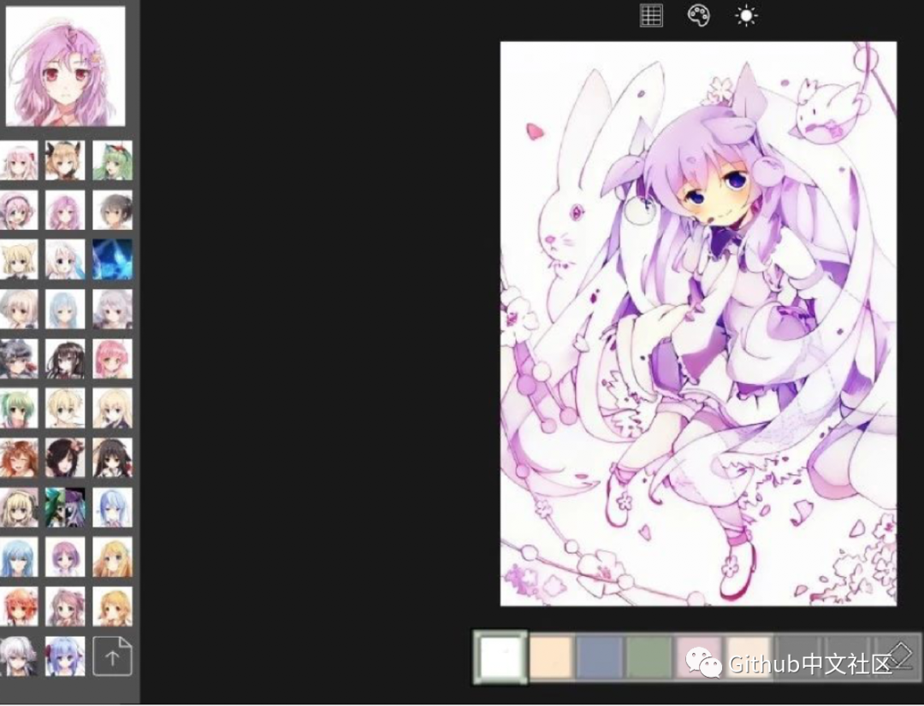The width and height of the screenshot is (924, 706).
Task: Choose the slate blue color swatch
Action: tap(600, 656)
